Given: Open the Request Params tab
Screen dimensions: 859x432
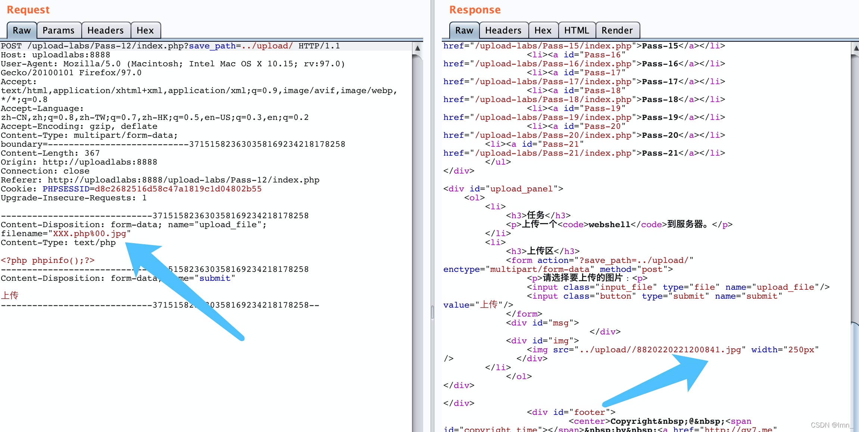Looking at the screenshot, I should (x=59, y=30).
